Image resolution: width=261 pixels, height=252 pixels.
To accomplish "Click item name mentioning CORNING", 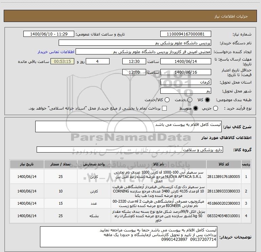I will (x=159, y=191).
